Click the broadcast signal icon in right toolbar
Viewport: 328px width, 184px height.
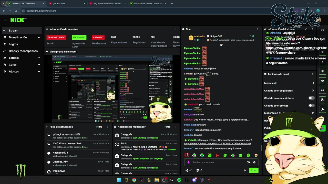[323, 90]
